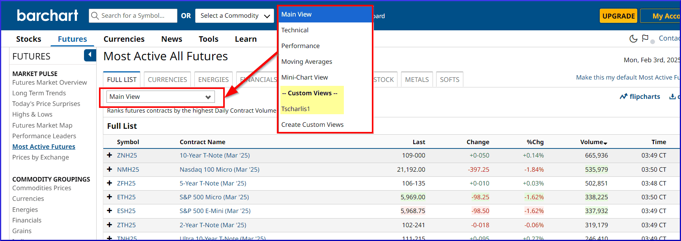The image size is (681, 241).
Task: Expand the ESH25 row plus icon
Action: point(110,211)
